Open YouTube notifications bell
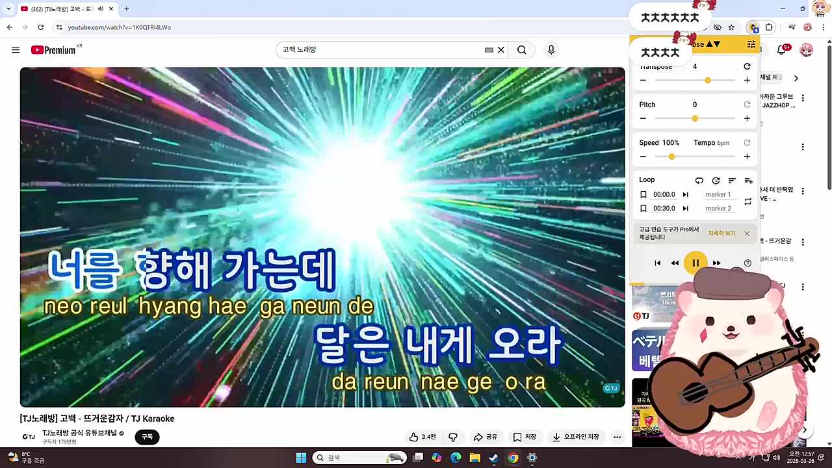The width and height of the screenshot is (832, 468). (x=782, y=50)
